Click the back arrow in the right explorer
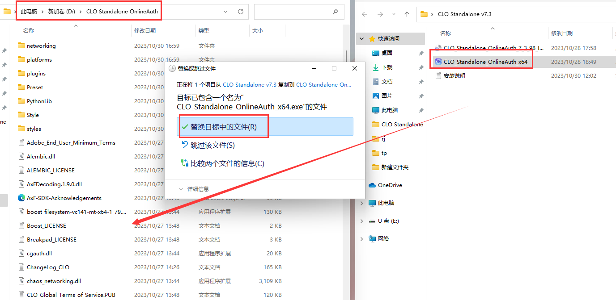The height and width of the screenshot is (300, 616). pos(364,14)
